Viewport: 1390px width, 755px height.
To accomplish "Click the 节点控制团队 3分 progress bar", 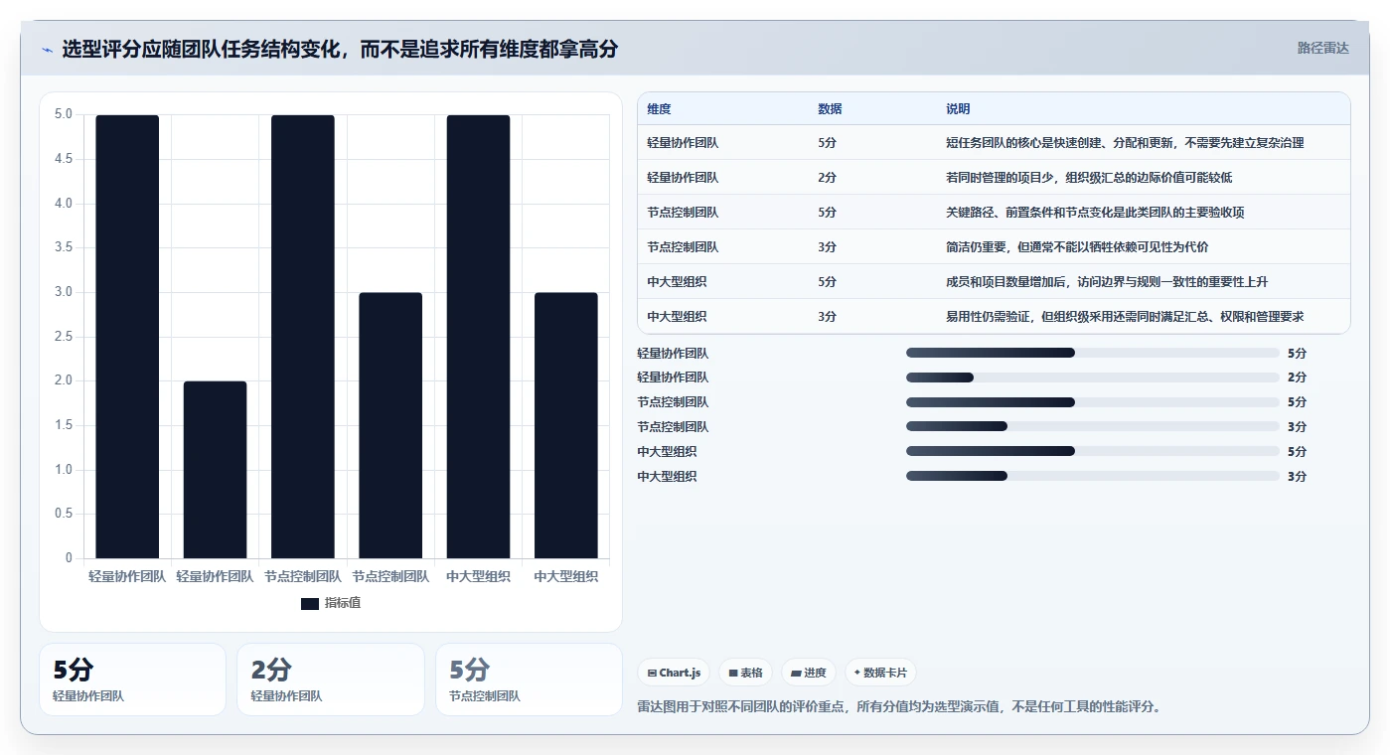I will coord(1093,427).
